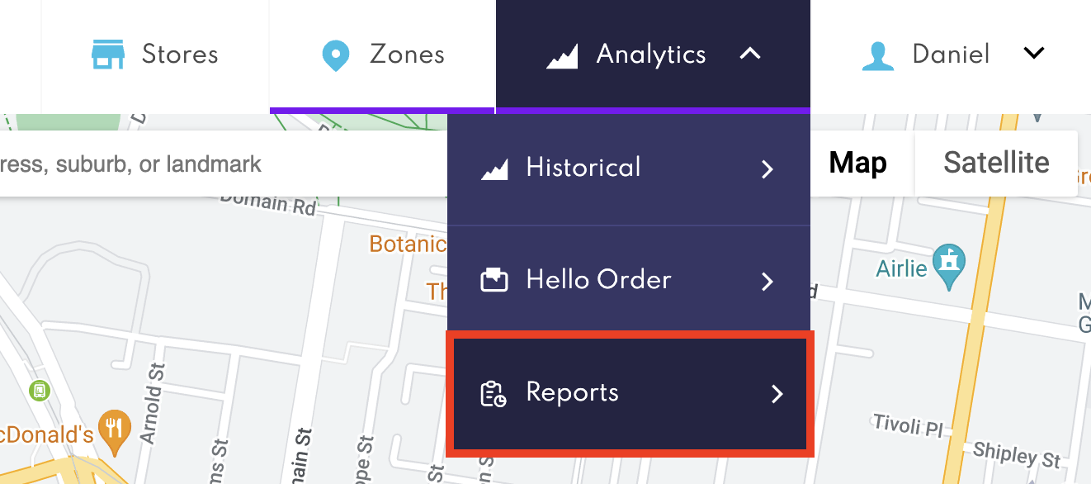
Task: Click Daniel's user profile icon
Action: (878, 55)
